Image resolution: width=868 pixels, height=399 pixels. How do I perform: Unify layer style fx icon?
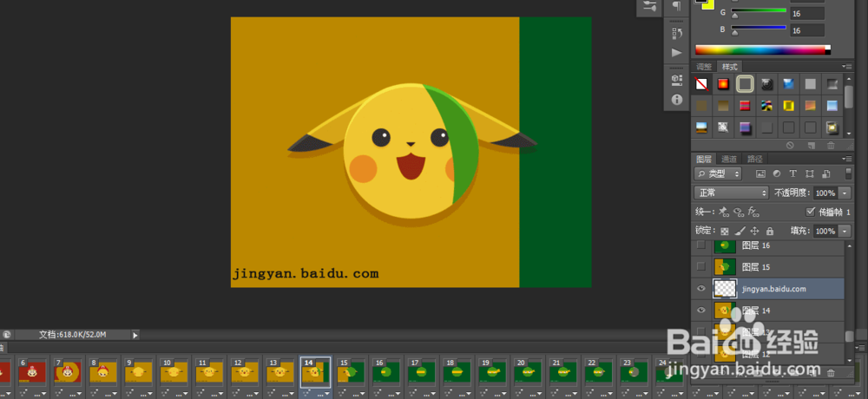click(x=753, y=212)
